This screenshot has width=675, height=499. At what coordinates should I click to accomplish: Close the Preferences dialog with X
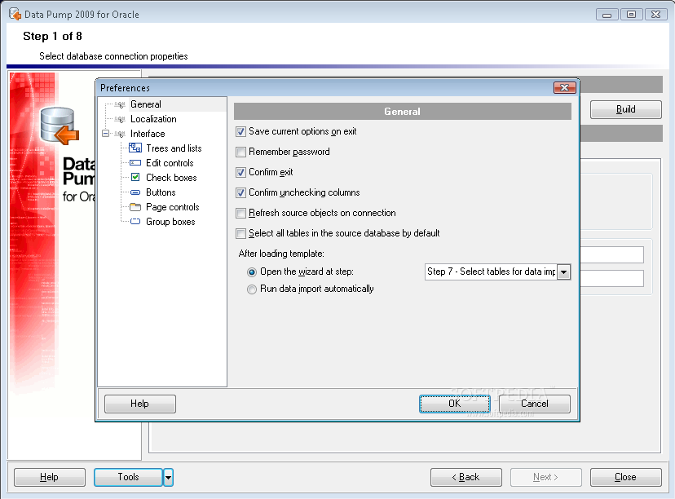click(x=564, y=88)
